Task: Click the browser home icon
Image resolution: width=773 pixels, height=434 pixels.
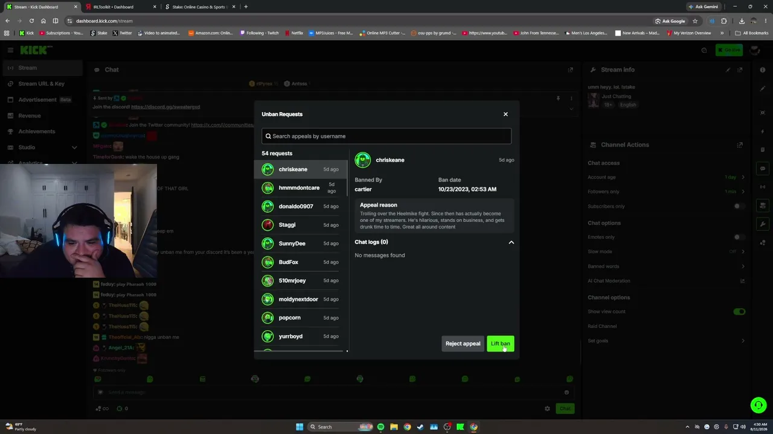Action: coord(43,20)
